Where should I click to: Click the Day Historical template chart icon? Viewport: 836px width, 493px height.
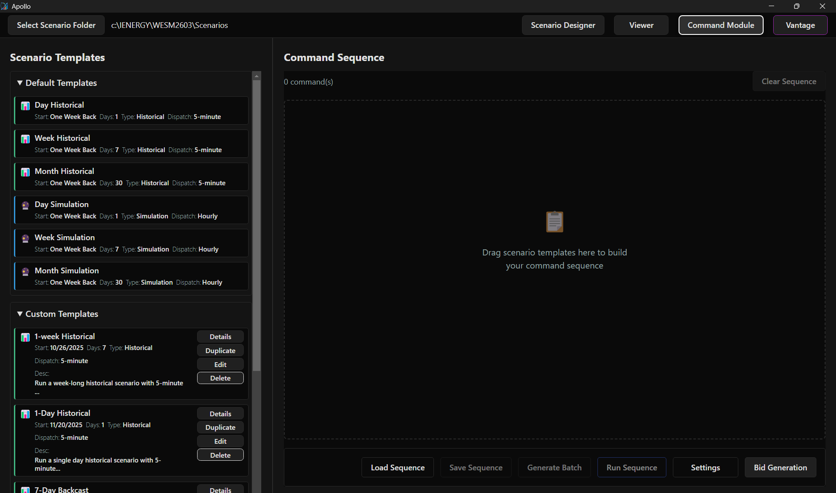point(25,106)
